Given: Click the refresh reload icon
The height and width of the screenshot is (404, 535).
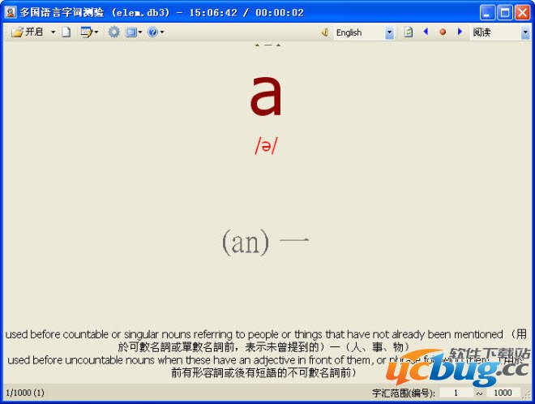Looking at the screenshot, I should (409, 32).
